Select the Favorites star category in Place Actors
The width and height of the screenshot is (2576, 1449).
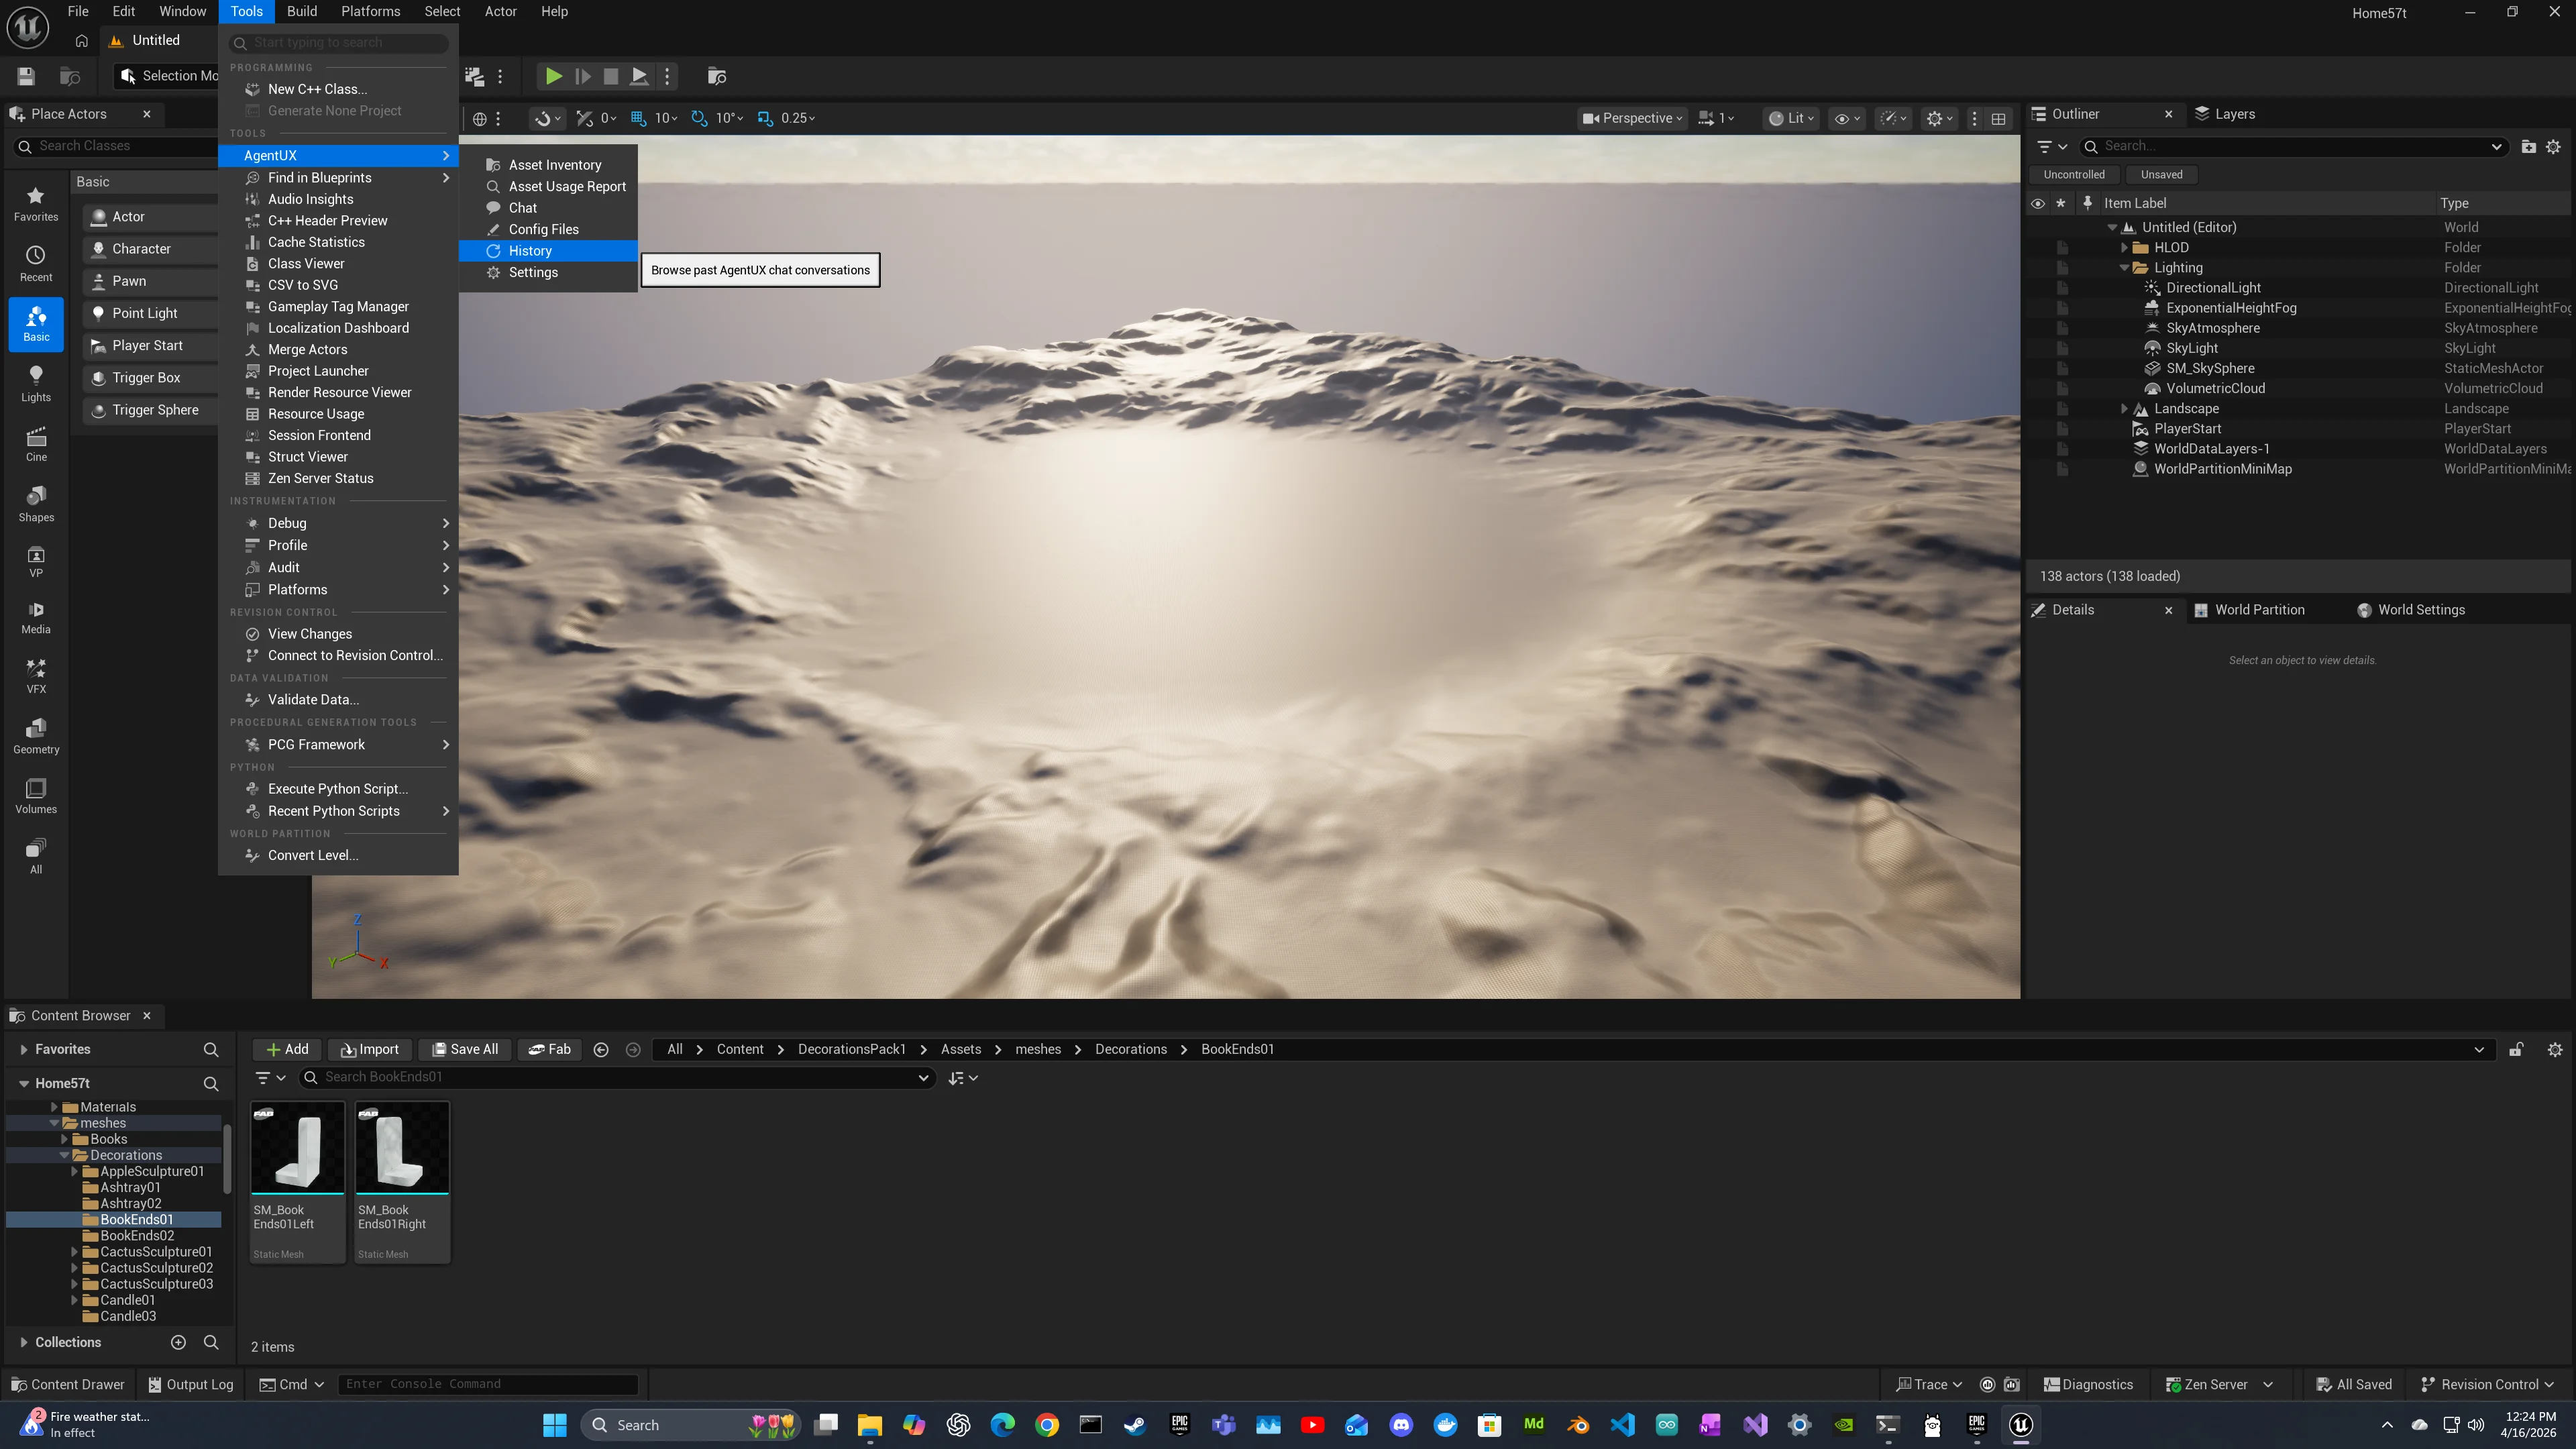36,204
